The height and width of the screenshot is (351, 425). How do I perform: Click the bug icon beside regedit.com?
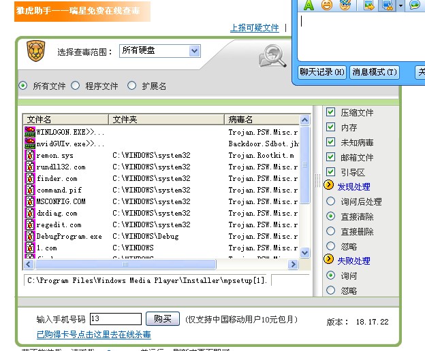point(30,224)
